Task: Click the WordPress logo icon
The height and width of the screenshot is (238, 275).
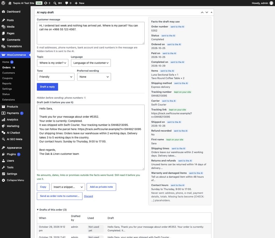Action: click(x=3, y=3)
